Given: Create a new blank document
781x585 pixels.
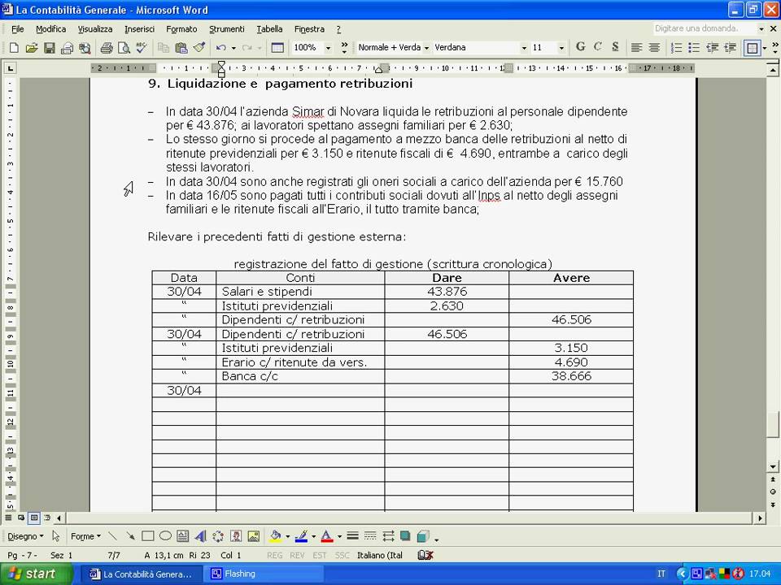Looking at the screenshot, I should pos(14,48).
